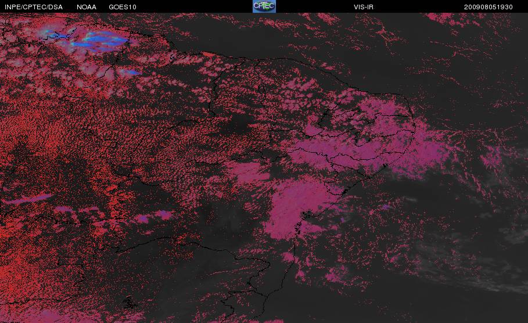Click the VIS-IR channel label
This screenshot has width=528, height=323.
click(364, 7)
